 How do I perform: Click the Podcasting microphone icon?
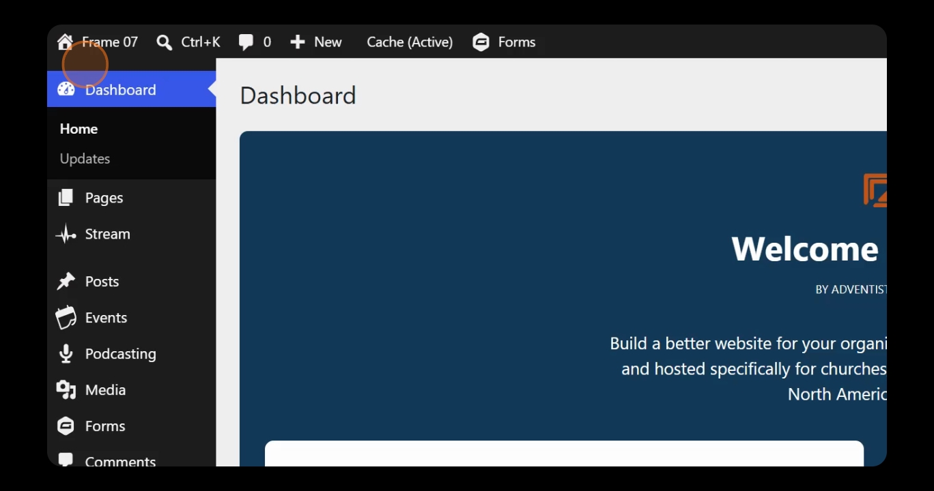(x=66, y=353)
